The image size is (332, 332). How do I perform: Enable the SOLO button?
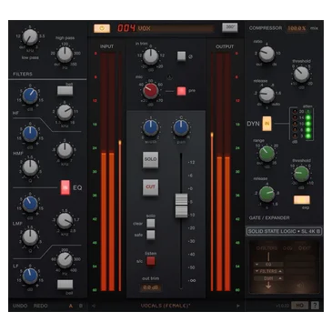[150, 159]
